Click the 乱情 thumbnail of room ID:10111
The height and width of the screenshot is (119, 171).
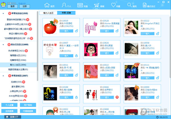[131, 71]
